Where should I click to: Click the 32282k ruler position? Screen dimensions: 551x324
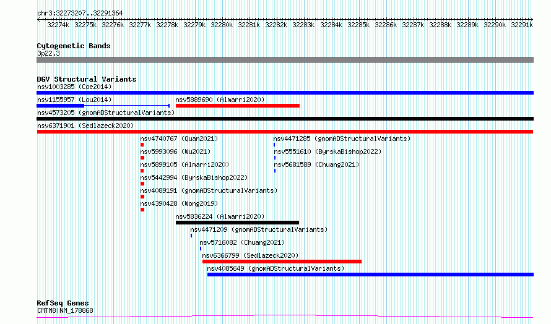276,25
